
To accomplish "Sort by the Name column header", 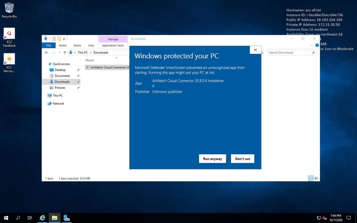I will point(89,60).
